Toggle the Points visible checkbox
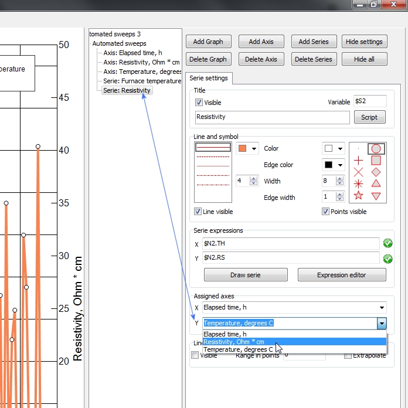Viewport: 408px width, 408px height. pos(325,211)
